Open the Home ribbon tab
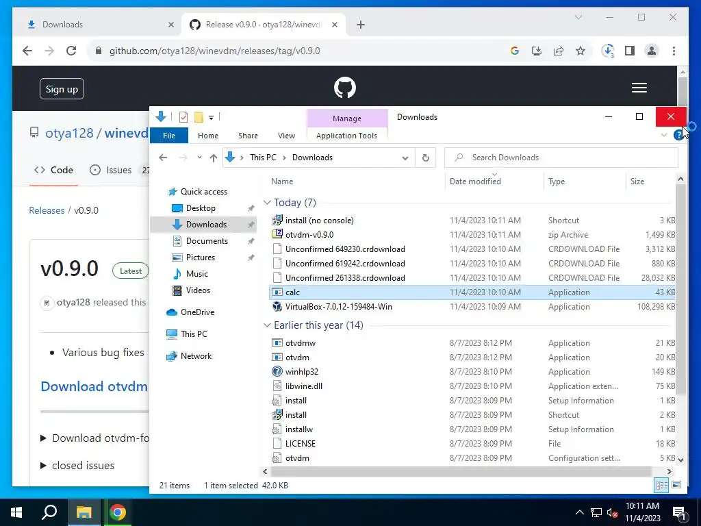Image resolution: width=701 pixels, height=526 pixels. [x=208, y=136]
